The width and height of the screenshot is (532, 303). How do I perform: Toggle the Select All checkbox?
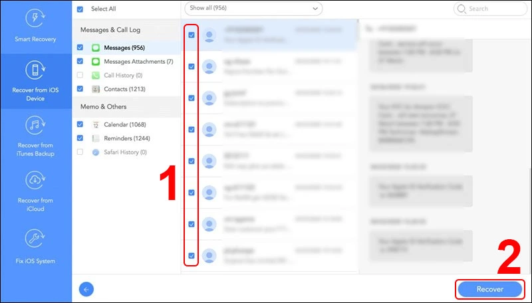[80, 9]
